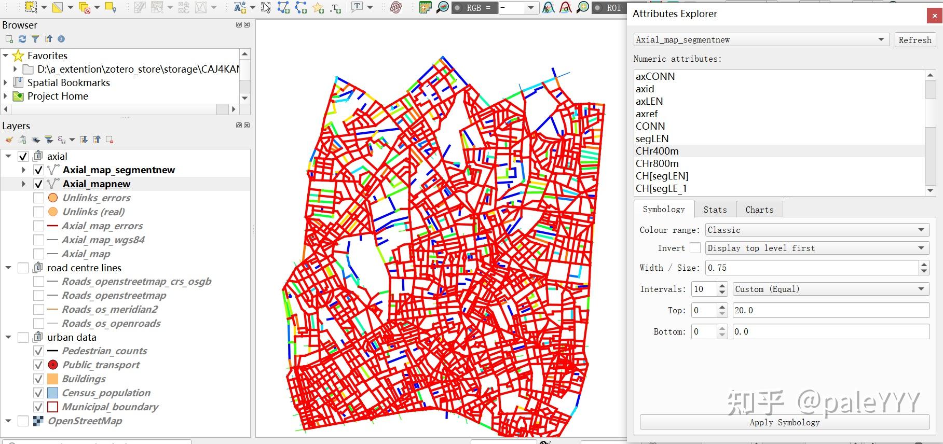Click the Apply Symbology button
This screenshot has width=943, height=444.
click(x=784, y=422)
